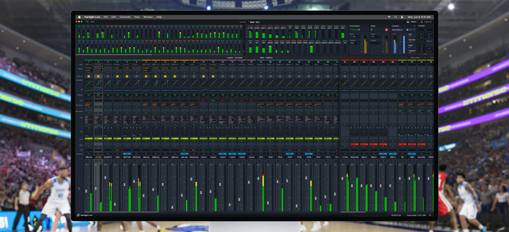Open the Apple menu
Screen dimensions: 509x232
(x=79, y=17)
